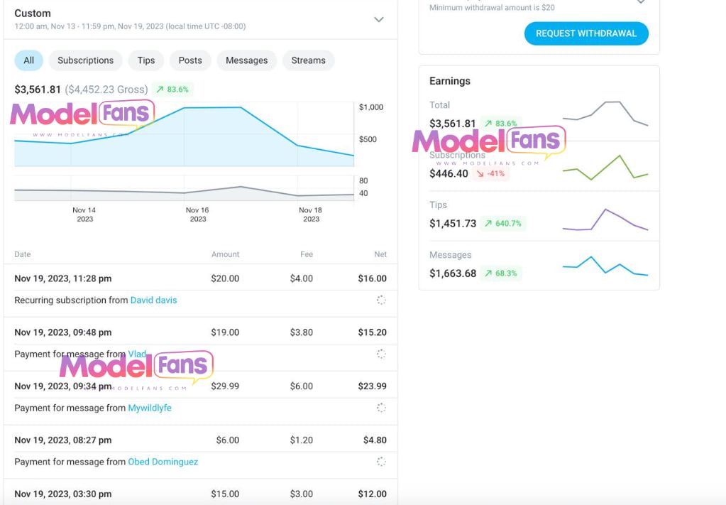Click the $3.80 fee value

302,332
